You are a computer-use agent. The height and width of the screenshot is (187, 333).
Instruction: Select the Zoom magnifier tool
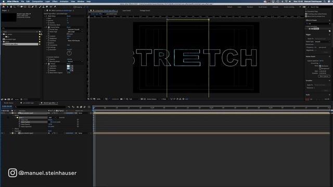point(14,7)
